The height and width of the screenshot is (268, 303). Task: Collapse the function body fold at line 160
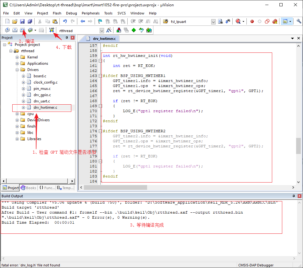[x=100, y=61]
